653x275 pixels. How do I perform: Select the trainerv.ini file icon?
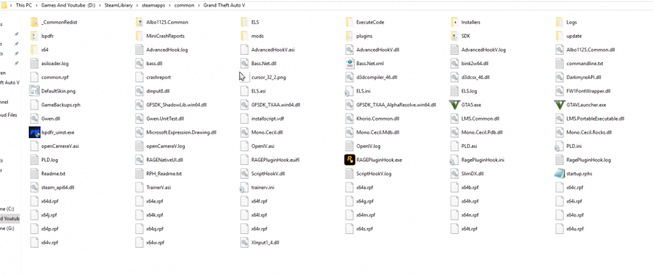(x=244, y=187)
